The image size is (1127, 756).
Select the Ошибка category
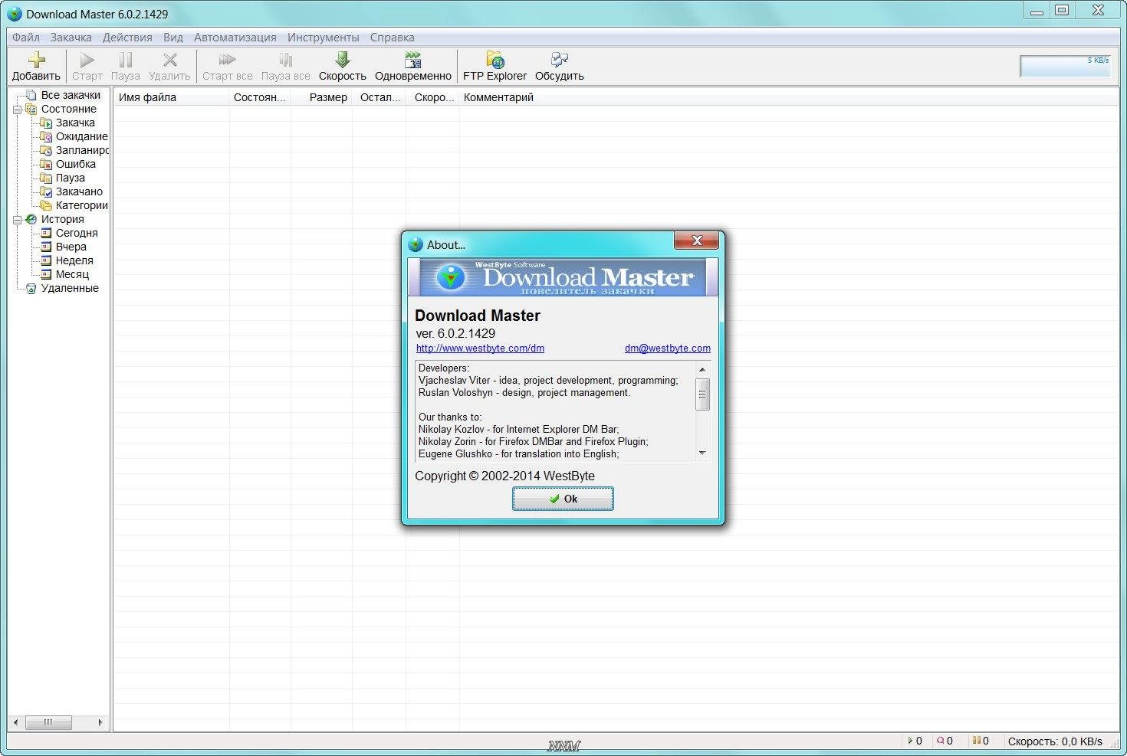[76, 164]
